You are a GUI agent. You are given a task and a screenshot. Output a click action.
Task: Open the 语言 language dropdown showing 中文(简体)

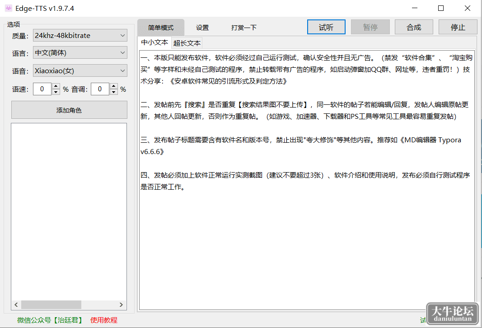(80, 53)
